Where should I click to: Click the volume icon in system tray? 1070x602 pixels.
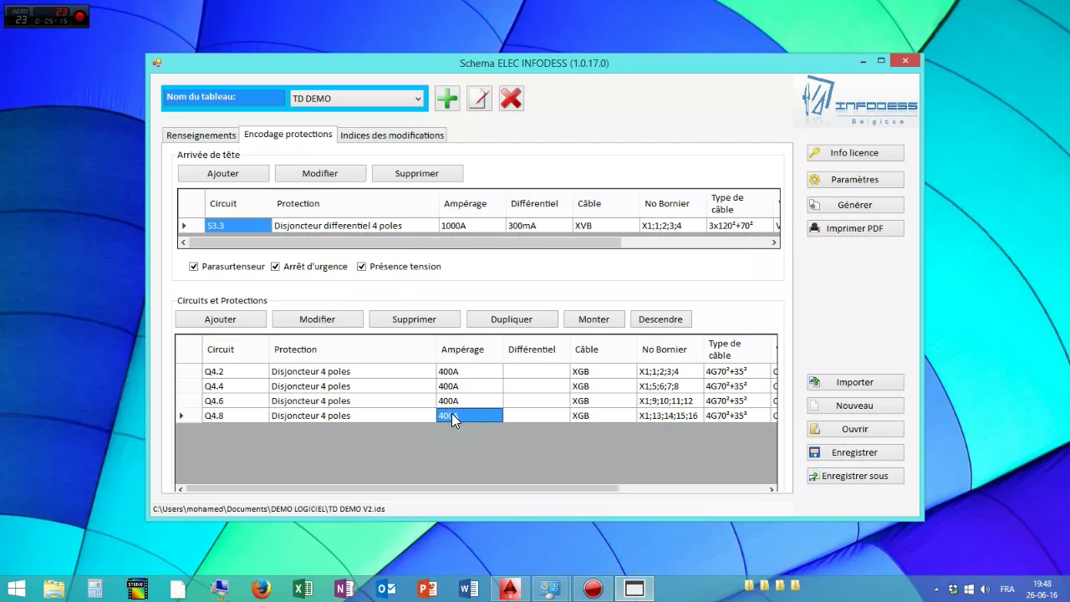point(984,589)
